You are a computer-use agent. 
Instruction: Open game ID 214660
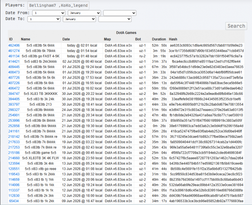14,158
